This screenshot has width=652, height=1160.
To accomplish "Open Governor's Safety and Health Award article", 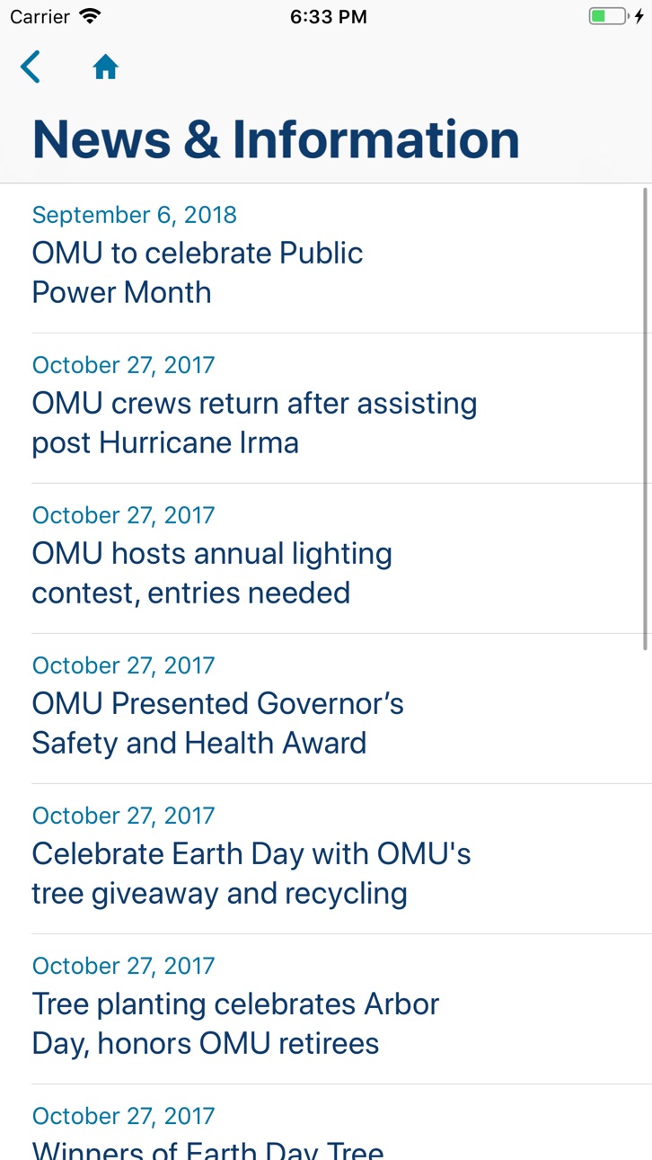I will [x=326, y=709].
